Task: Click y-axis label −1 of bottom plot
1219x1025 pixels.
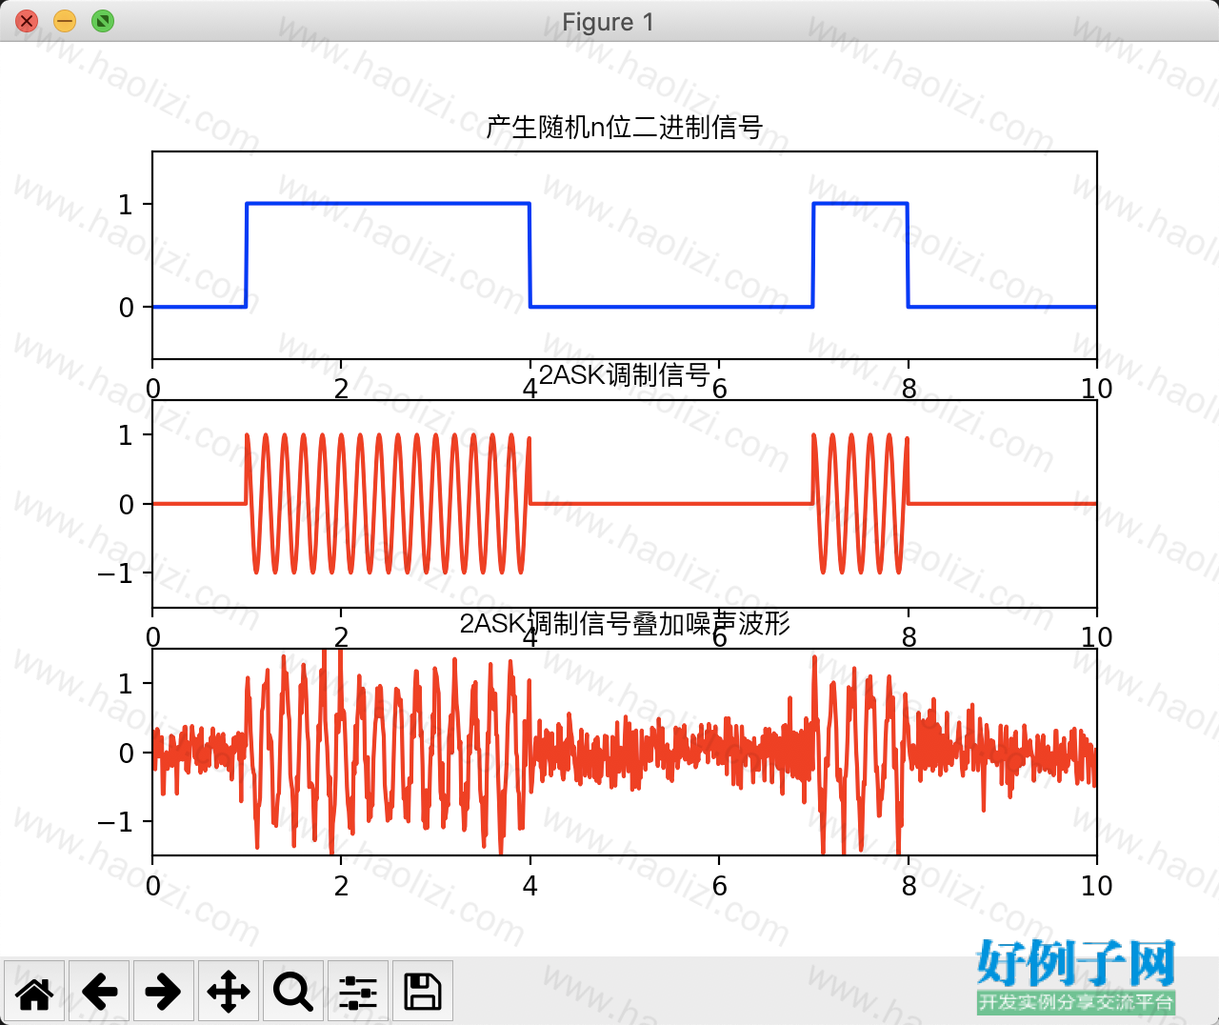Action: 115,821
